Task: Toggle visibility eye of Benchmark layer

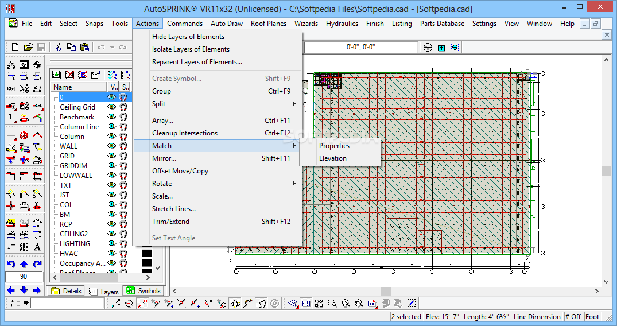Action: pyautogui.click(x=112, y=117)
